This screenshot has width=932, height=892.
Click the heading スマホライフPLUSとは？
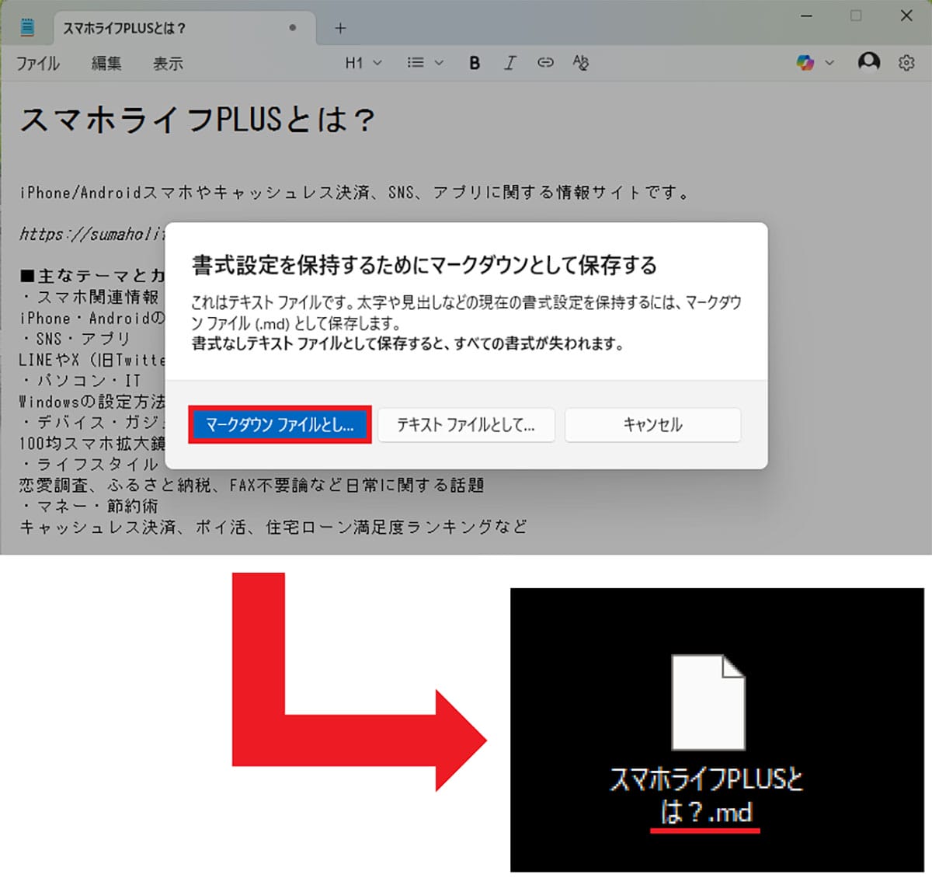point(198,120)
